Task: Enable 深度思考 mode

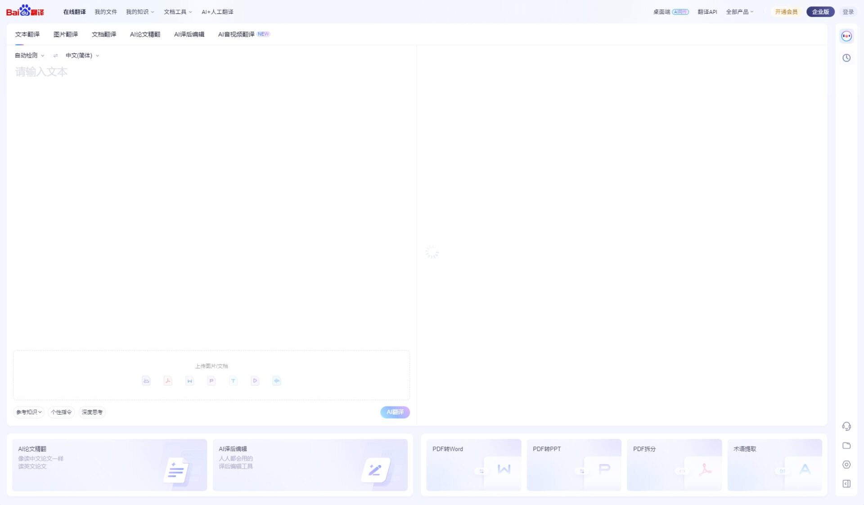Action: tap(92, 412)
